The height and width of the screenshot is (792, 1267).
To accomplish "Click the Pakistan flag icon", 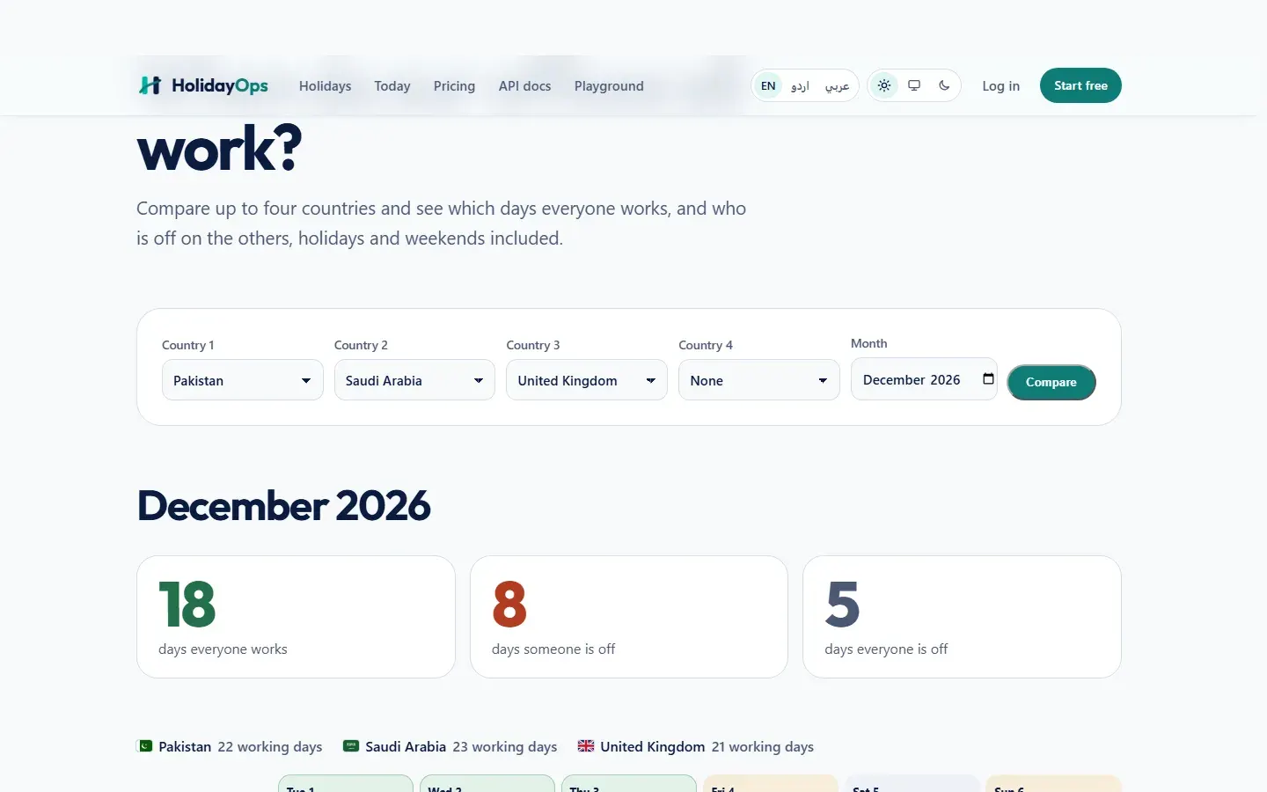I will pyautogui.click(x=145, y=746).
